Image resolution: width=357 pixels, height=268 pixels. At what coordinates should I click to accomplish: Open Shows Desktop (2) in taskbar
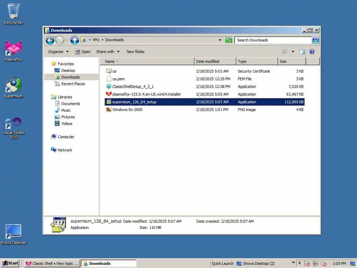click(x=256, y=263)
